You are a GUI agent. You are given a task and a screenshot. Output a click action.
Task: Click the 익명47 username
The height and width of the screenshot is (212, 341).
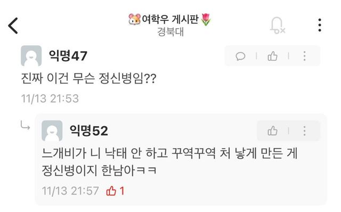tap(68, 56)
